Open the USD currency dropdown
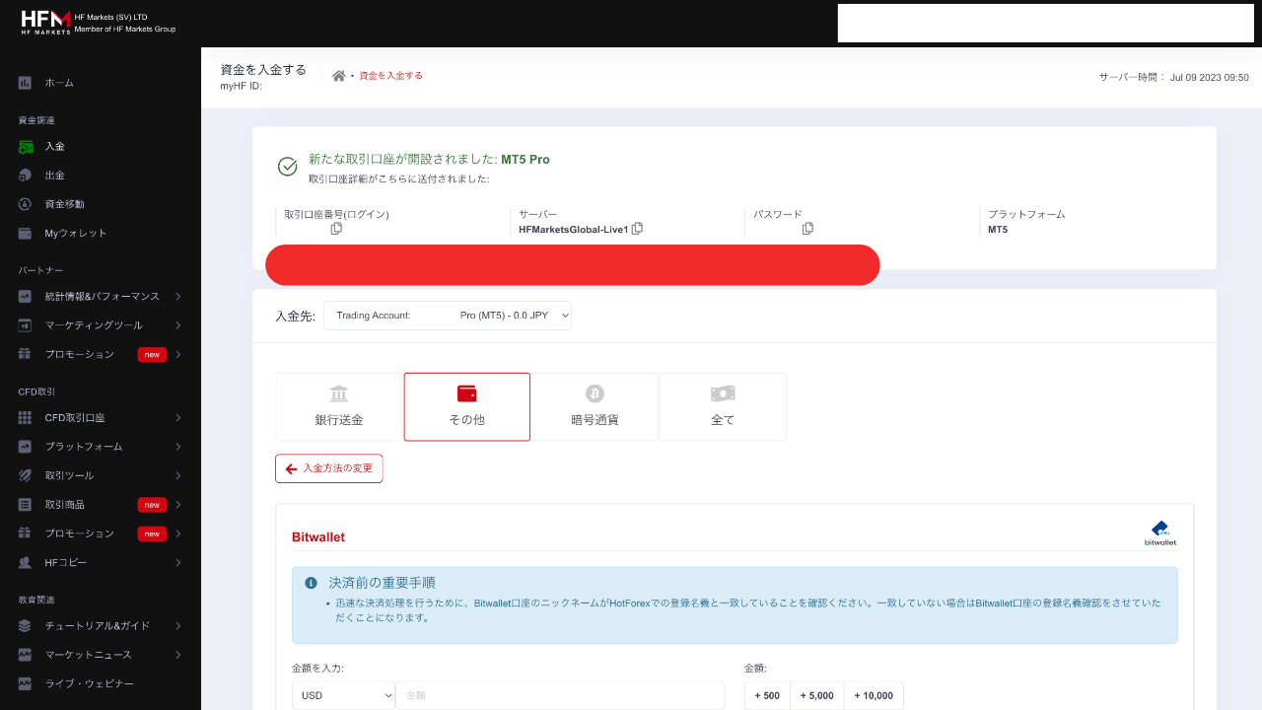Viewport: 1262px width, 710px height. [343, 695]
